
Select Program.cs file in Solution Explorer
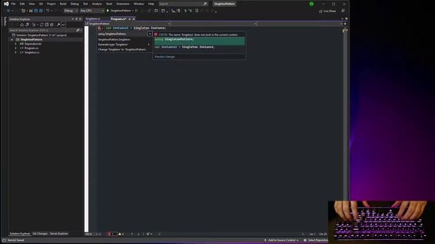pyautogui.click(x=31, y=48)
